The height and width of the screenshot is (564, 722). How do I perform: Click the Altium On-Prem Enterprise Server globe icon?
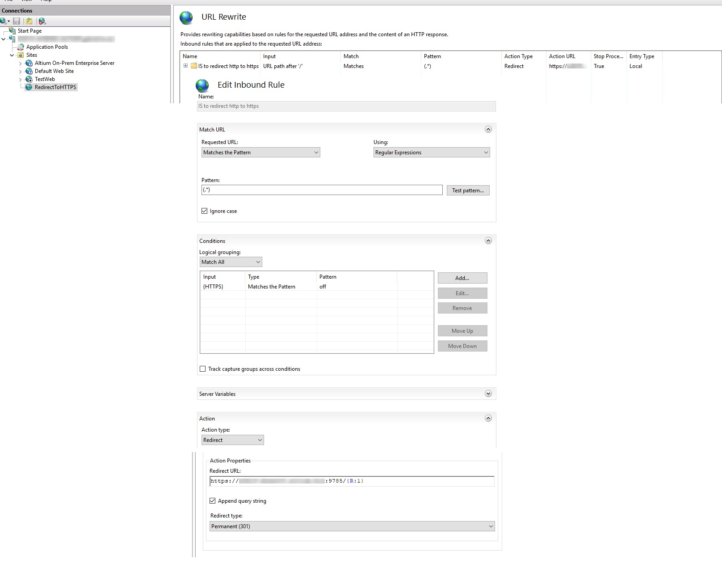click(x=29, y=63)
